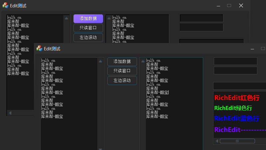266x150 pixels.
Task: Click the RichEdit蓝色行 text
Action: 237,119
